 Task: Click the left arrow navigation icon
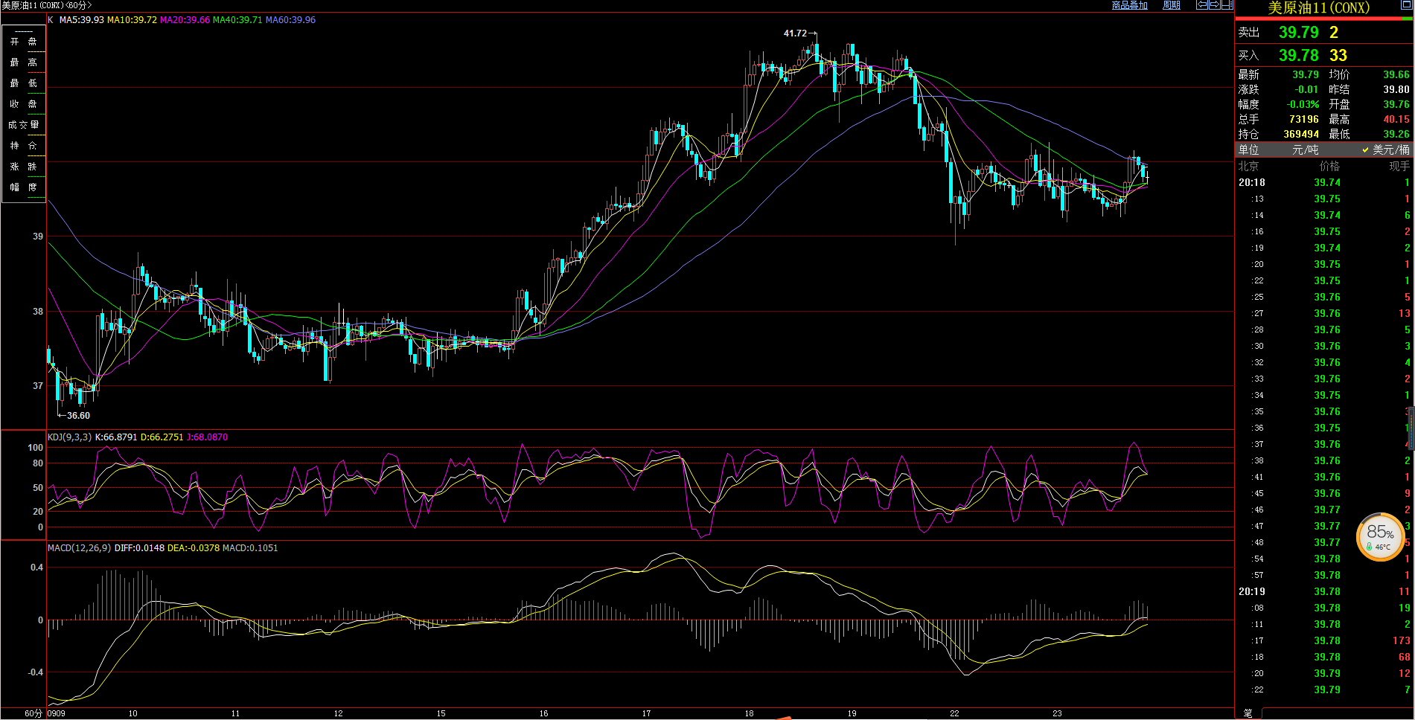[1201, 5]
